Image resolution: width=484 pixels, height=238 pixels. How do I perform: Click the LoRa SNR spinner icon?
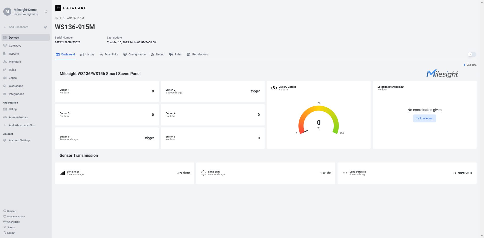pos(203,173)
